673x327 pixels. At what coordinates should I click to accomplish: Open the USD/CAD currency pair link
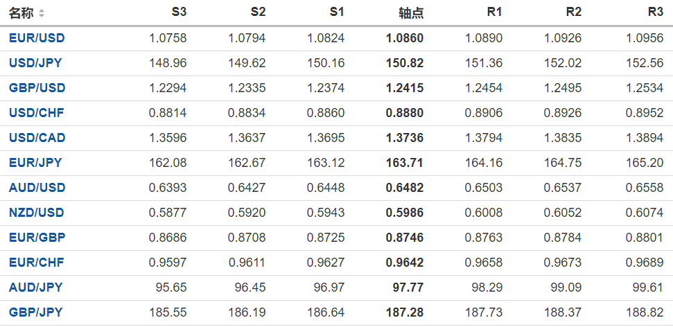click(x=37, y=138)
